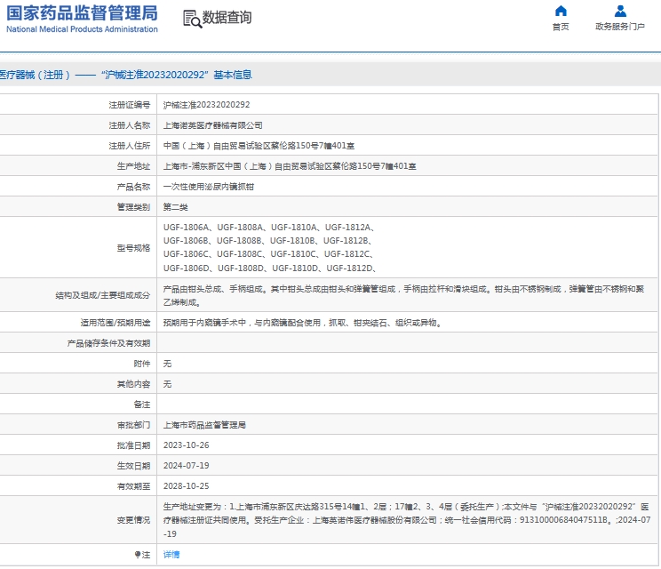Open the 首页 link text
The image size is (661, 569).
coord(561,27)
